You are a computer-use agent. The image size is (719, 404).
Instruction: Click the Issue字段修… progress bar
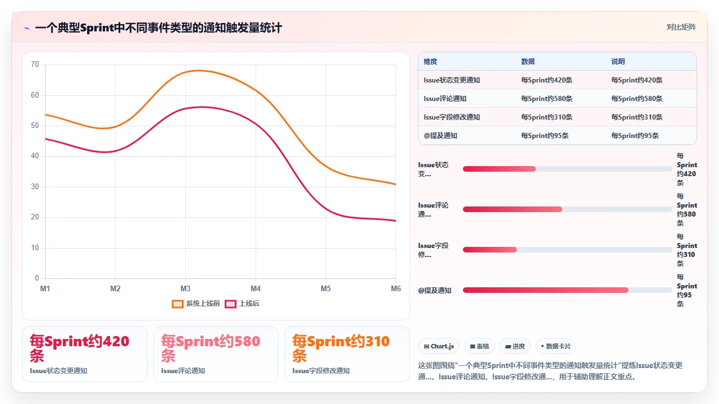coord(567,250)
